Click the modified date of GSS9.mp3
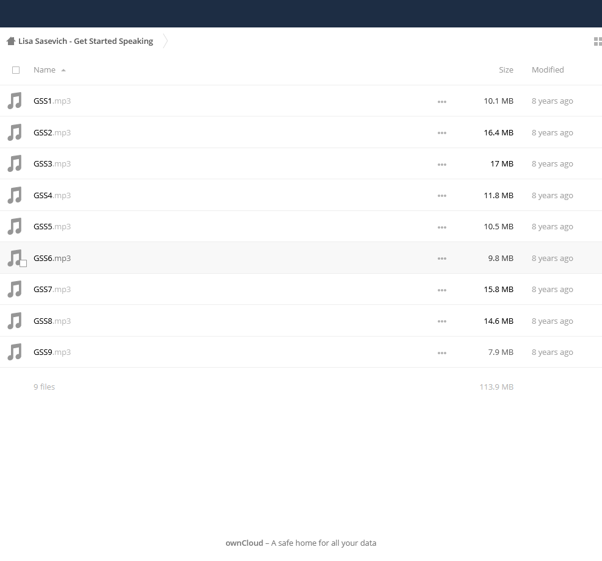This screenshot has width=602, height=561. click(x=552, y=352)
